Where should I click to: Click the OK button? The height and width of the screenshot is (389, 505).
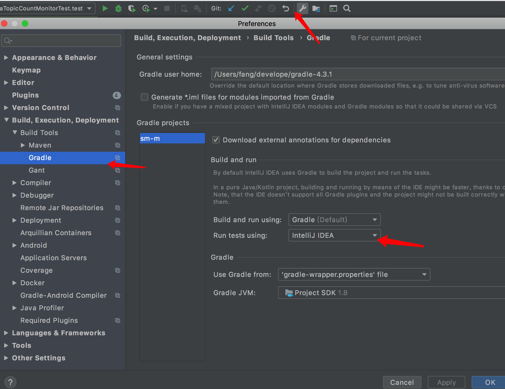490,382
